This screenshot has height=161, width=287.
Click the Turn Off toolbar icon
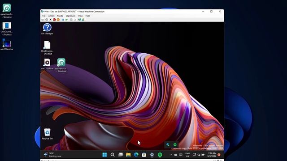[x=51, y=20]
